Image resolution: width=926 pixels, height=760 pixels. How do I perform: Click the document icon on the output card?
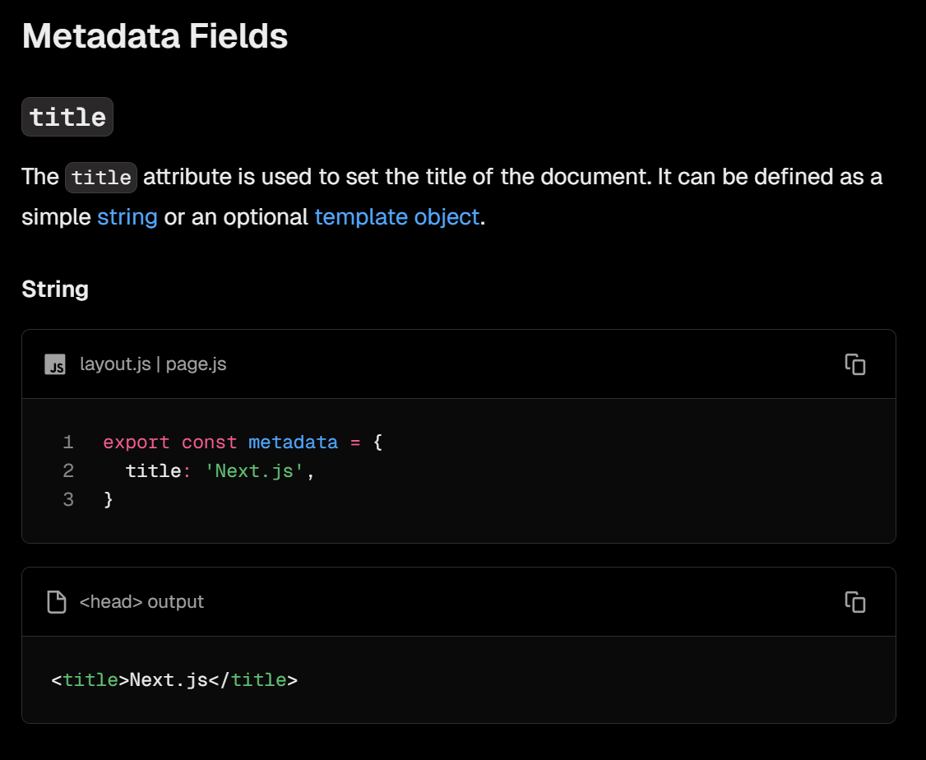click(x=56, y=601)
